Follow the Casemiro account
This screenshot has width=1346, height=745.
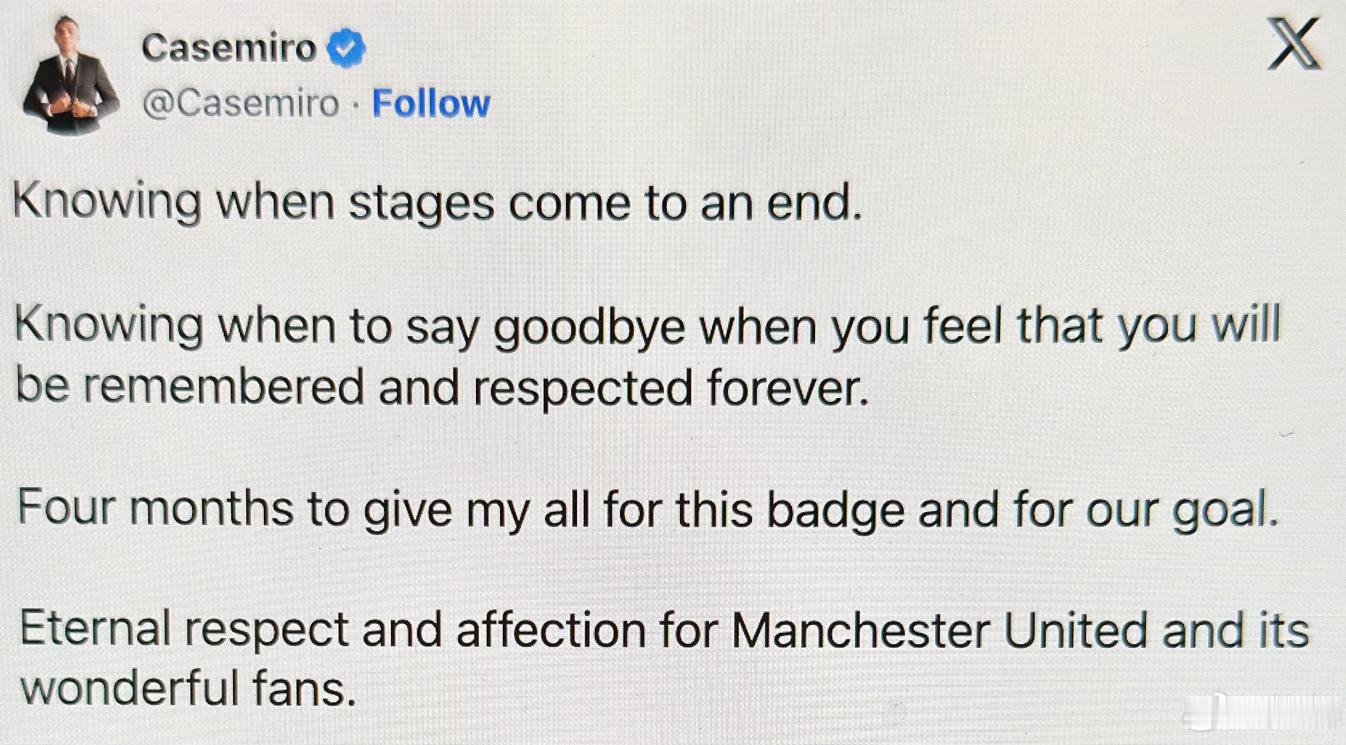(x=431, y=104)
